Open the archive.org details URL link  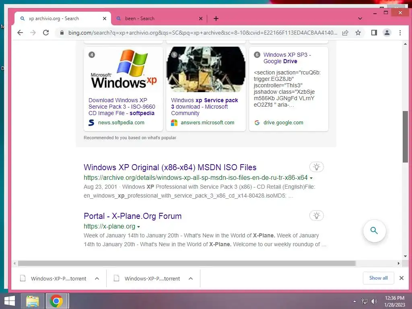tap(196, 177)
